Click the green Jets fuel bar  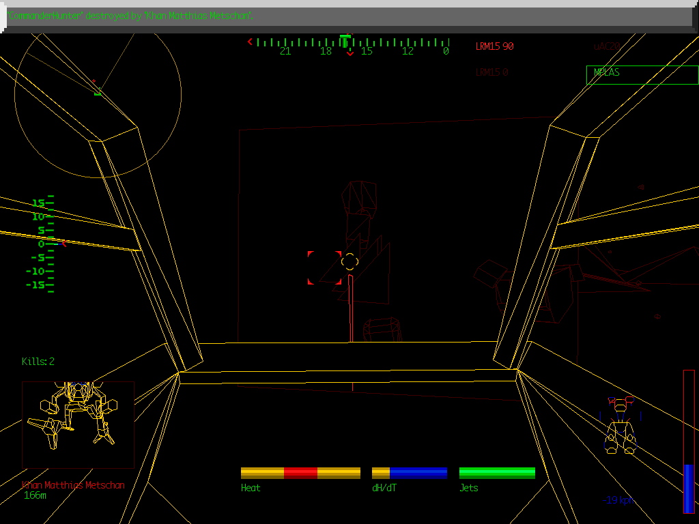tap(496, 473)
